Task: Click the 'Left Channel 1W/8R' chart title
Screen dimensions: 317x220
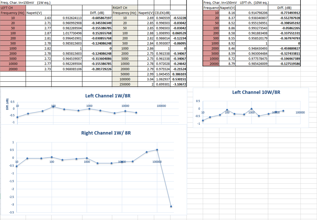Action: tap(108, 96)
